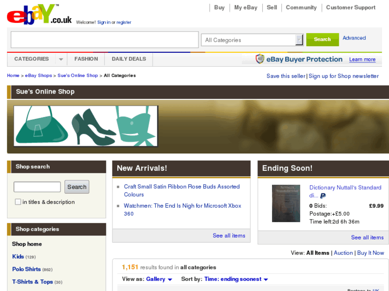
Task: Tick the in titles & description checkbox
Action: coord(18,202)
